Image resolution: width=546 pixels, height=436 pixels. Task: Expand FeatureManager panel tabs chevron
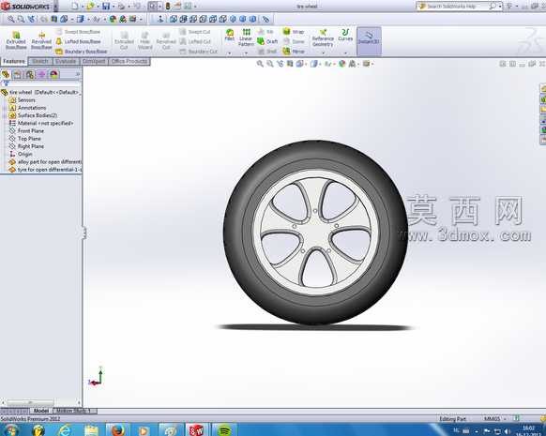pos(78,74)
